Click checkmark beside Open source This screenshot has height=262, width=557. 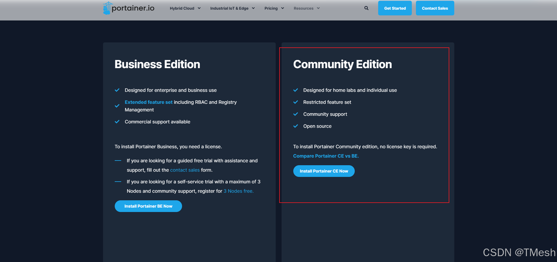296,126
